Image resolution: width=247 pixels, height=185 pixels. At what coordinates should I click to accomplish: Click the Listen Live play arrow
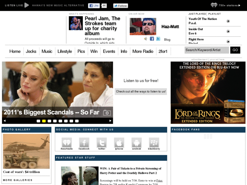point(27,5)
